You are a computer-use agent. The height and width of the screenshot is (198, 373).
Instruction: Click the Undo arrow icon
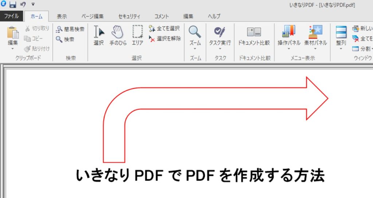[x=23, y=4]
